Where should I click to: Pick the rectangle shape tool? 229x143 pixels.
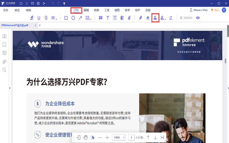[x=66, y=18]
